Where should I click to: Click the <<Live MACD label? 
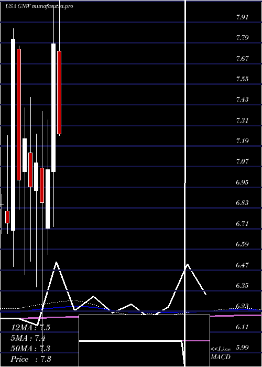221,353
